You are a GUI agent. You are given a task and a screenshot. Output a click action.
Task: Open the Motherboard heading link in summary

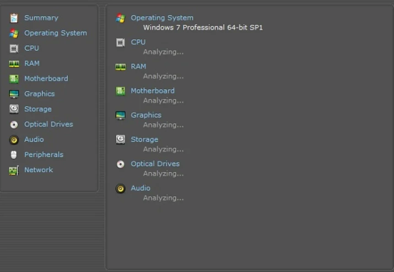pos(152,91)
